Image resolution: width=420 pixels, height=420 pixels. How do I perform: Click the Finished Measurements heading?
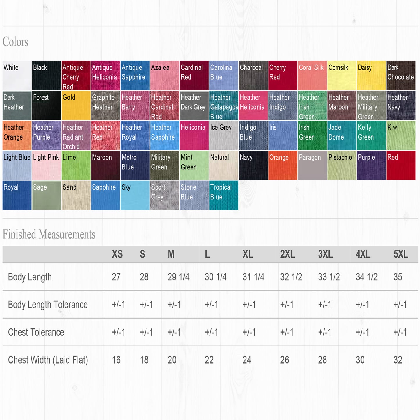click(49, 234)
